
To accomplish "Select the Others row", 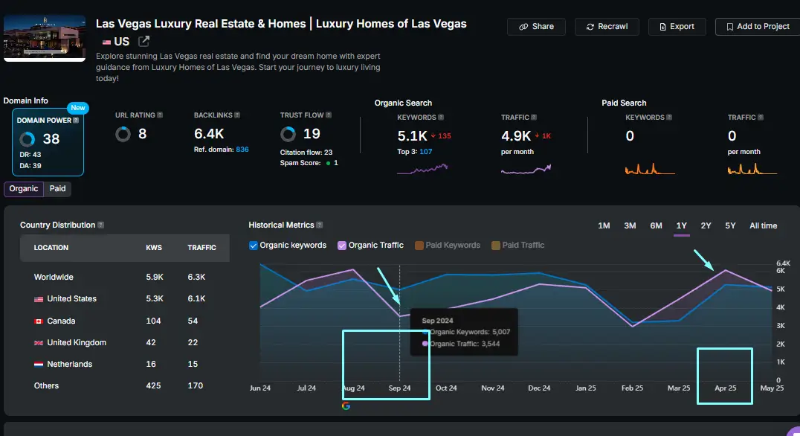I will pyautogui.click(x=124, y=385).
